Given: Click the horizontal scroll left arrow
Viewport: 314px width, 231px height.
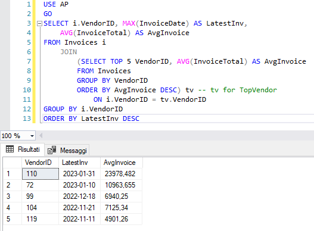Looking at the screenshot, I should pos(41,136).
